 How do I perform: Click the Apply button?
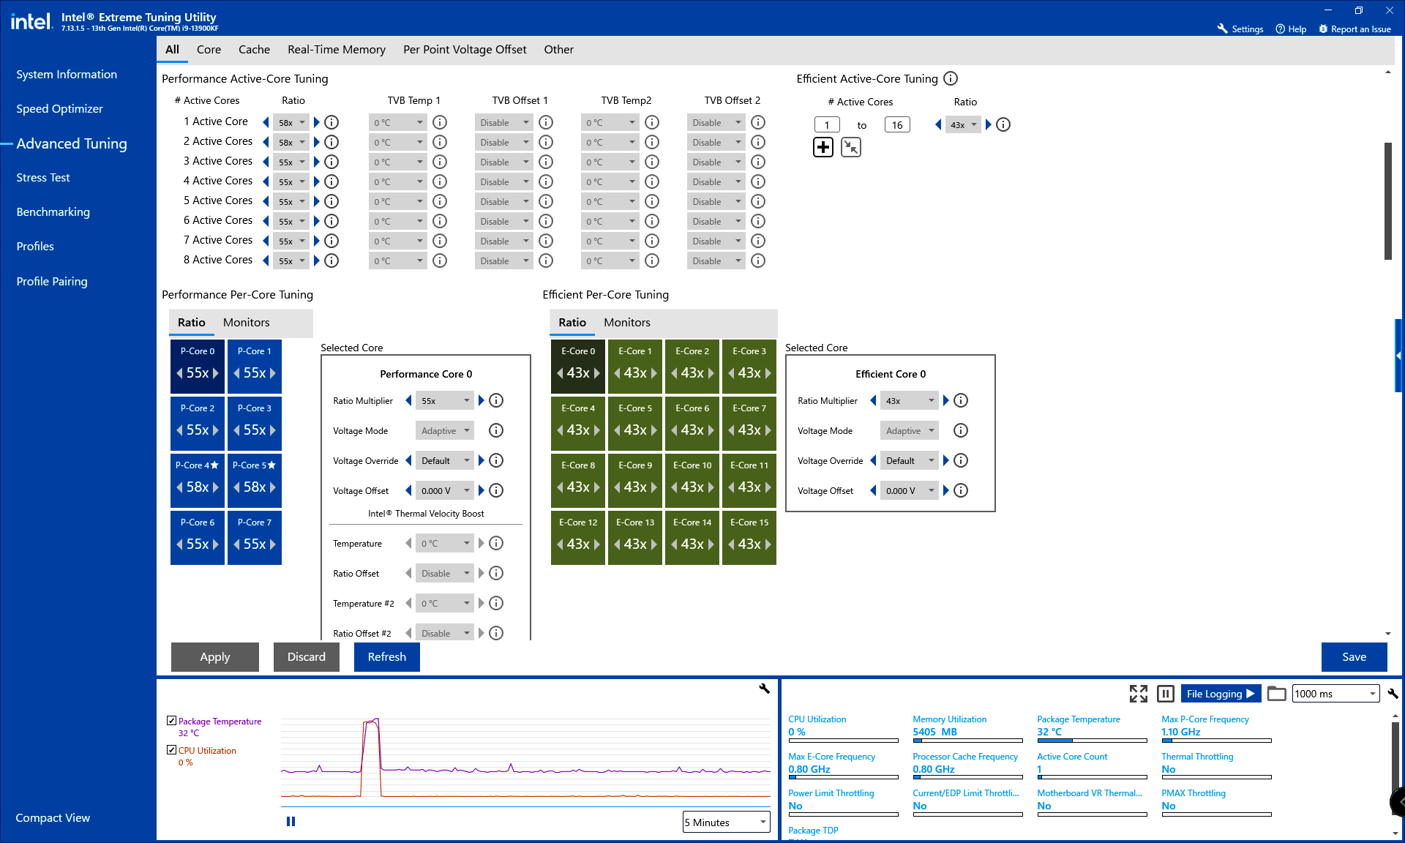(215, 656)
